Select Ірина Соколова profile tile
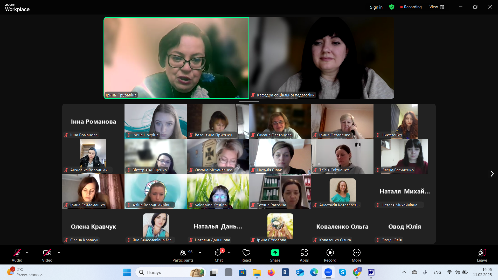Screen dimensions: 498x280 coord(280,226)
